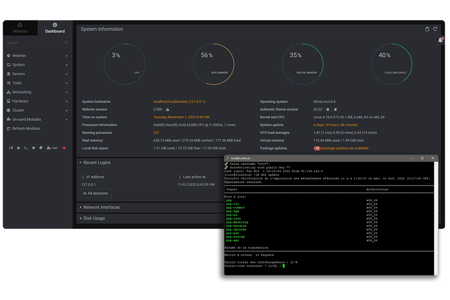Click the clipboard icon in System Information header
Image resolution: width=450 pixels, height=300 pixels.
coord(427,29)
